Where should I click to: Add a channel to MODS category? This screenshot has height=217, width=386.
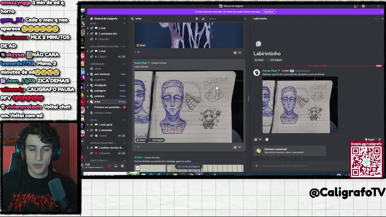point(124,24)
